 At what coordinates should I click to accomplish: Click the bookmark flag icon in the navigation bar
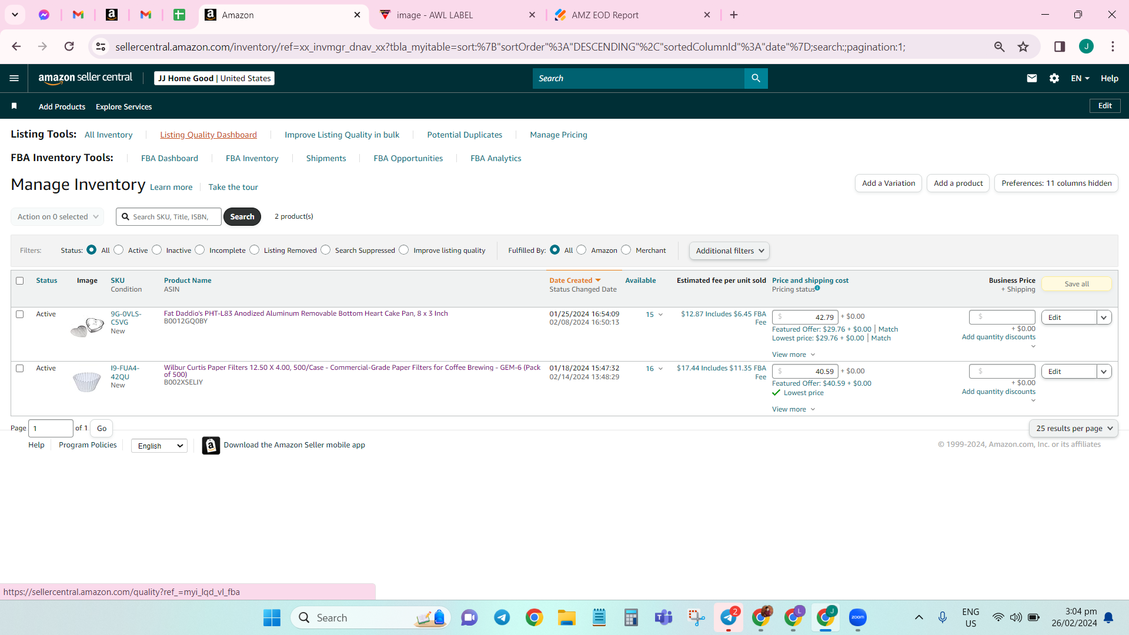click(x=14, y=106)
